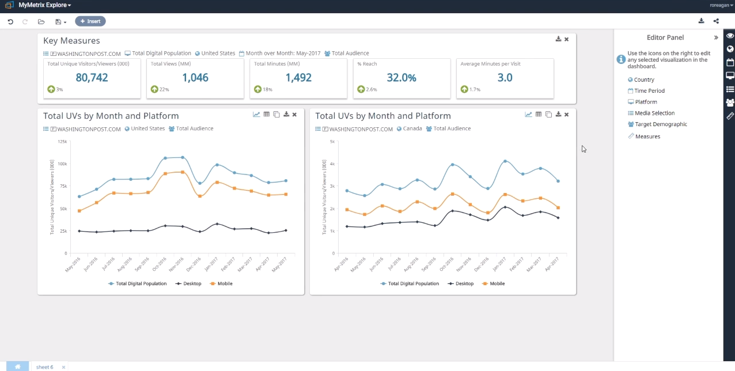Click the undo arrow in the toolbar
The height and width of the screenshot is (371, 735).
(x=10, y=21)
